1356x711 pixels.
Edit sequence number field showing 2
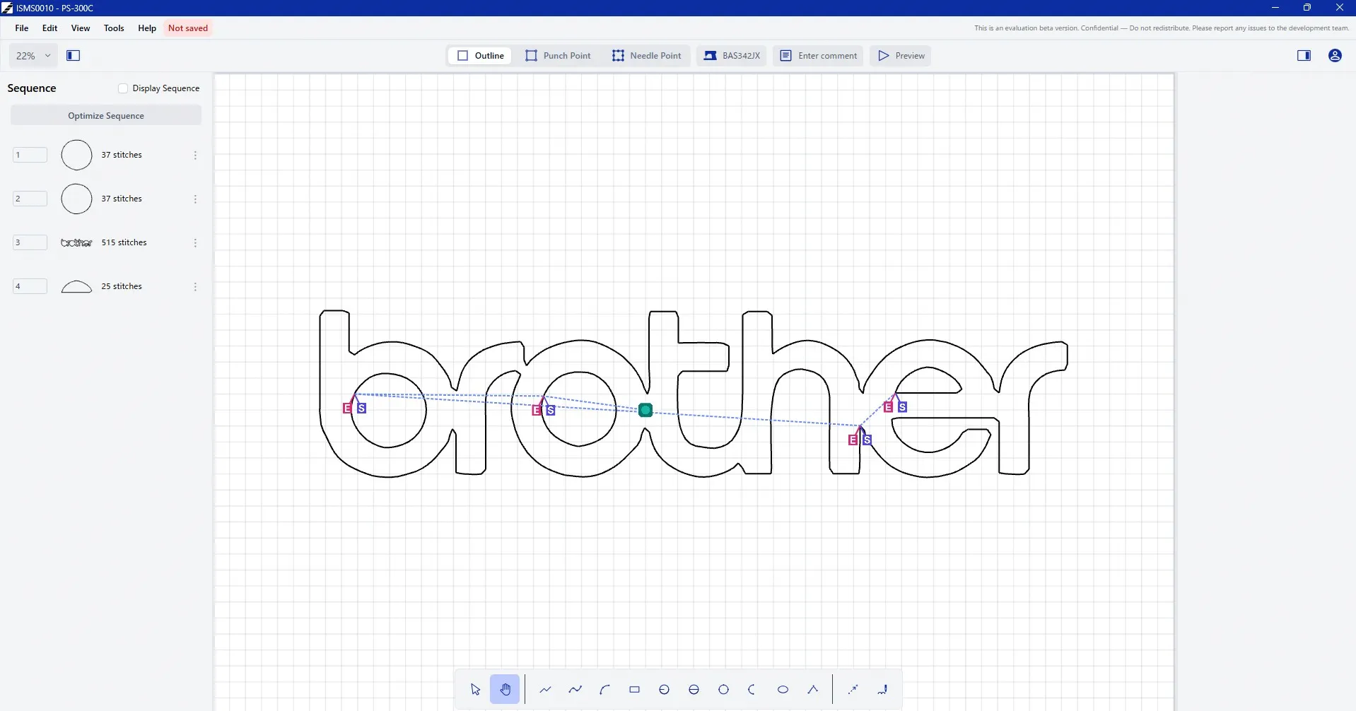[x=30, y=199]
